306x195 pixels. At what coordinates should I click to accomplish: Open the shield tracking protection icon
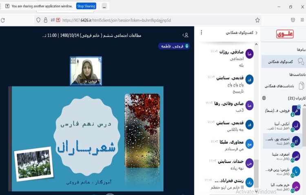[x=38, y=20]
